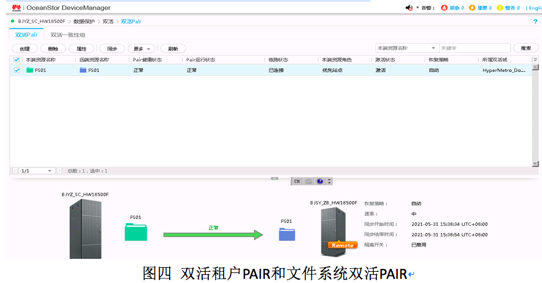The image size is (542, 283).
Task: Go to BJYZ_SC_HW18500F breadcrumb
Action: (x=41, y=21)
